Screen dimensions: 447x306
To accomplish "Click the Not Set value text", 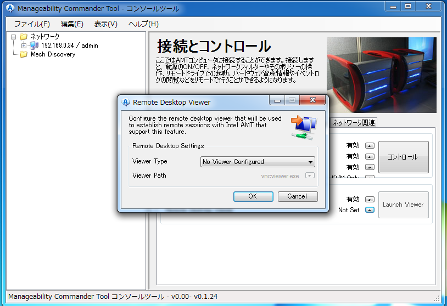I will click(349, 210).
